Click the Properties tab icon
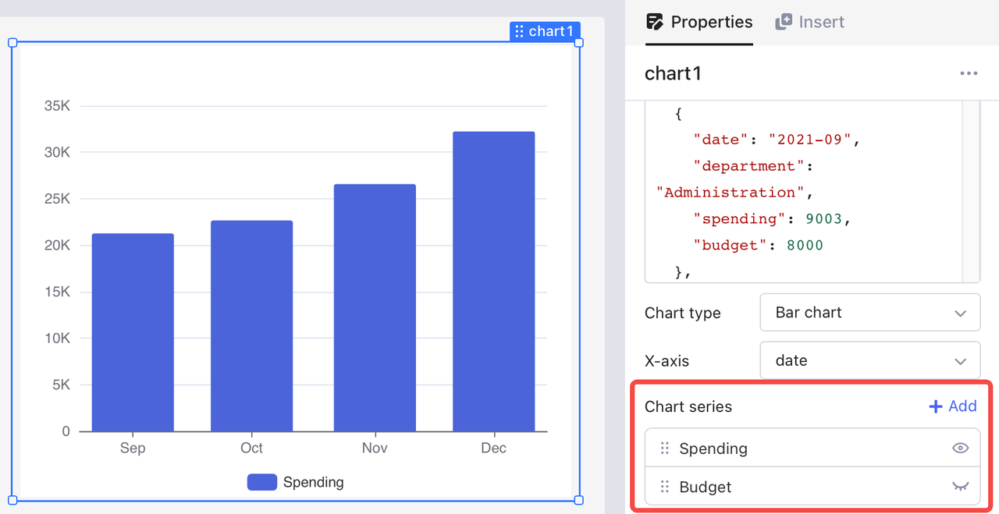Viewport: 999px width, 514px height. [655, 22]
